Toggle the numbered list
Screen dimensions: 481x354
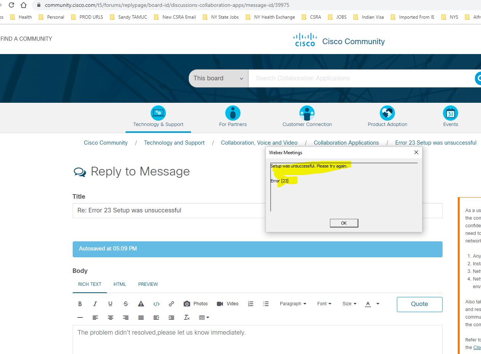(x=250, y=303)
